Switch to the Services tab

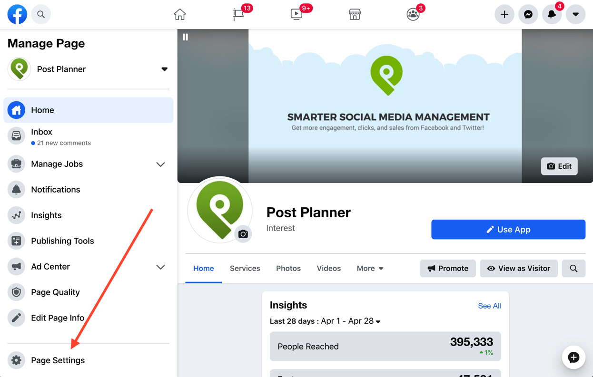pyautogui.click(x=245, y=269)
